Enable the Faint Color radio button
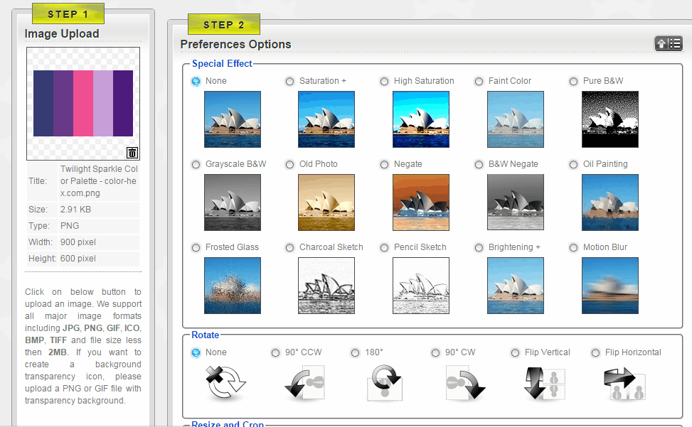 tap(479, 82)
